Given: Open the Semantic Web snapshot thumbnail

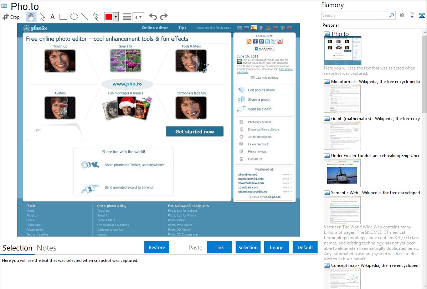Looking at the screenshot, I should click(342, 210).
